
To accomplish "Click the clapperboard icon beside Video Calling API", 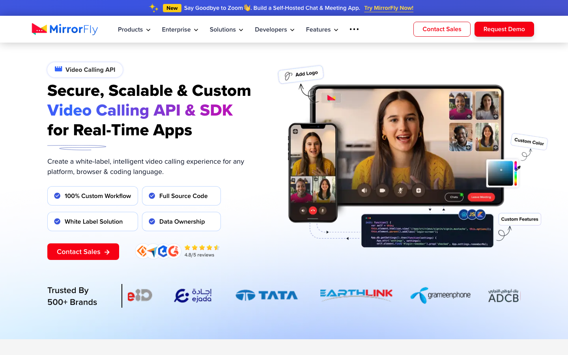I will tap(58, 69).
